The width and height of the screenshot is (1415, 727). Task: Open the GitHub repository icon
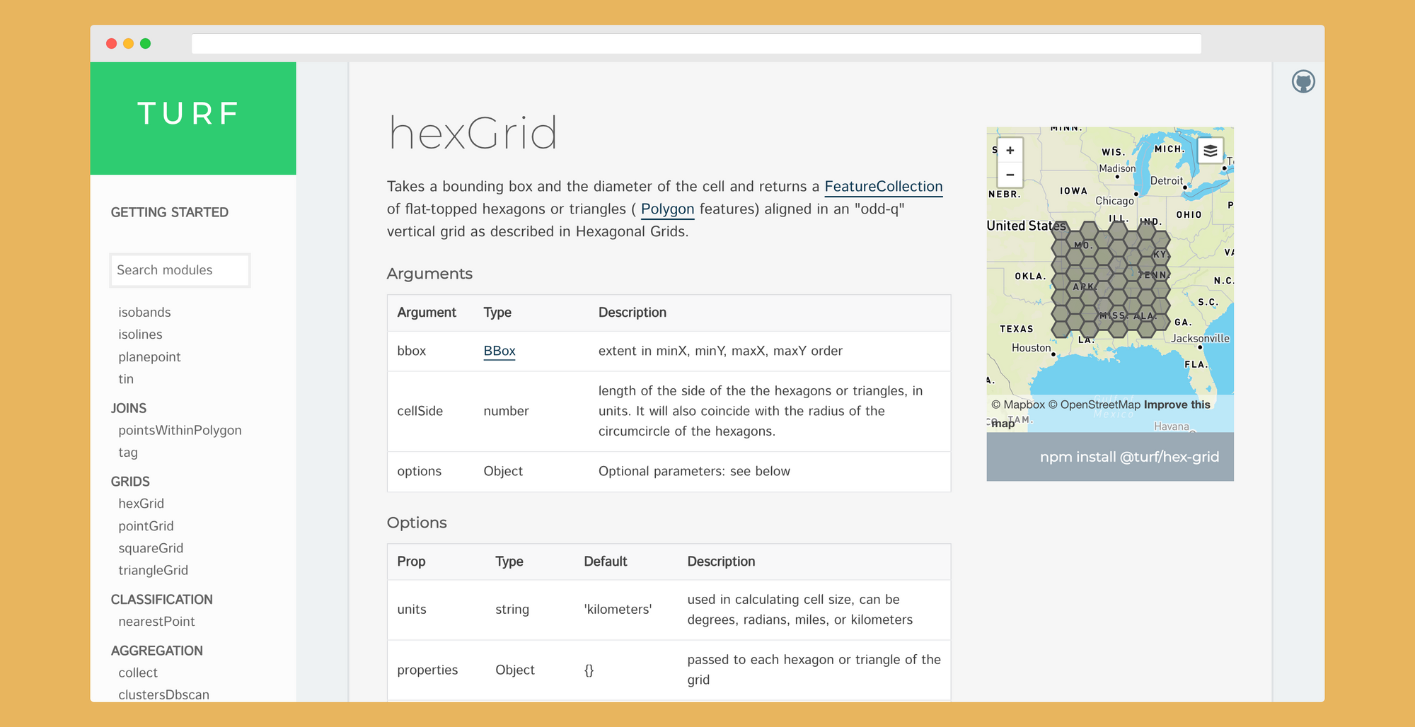coord(1303,82)
